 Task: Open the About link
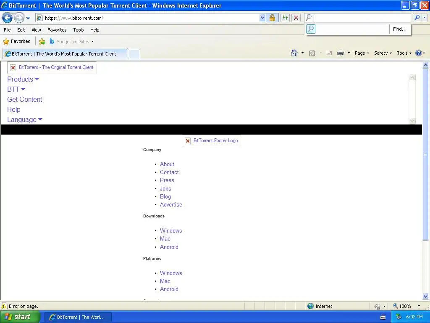pos(167,164)
